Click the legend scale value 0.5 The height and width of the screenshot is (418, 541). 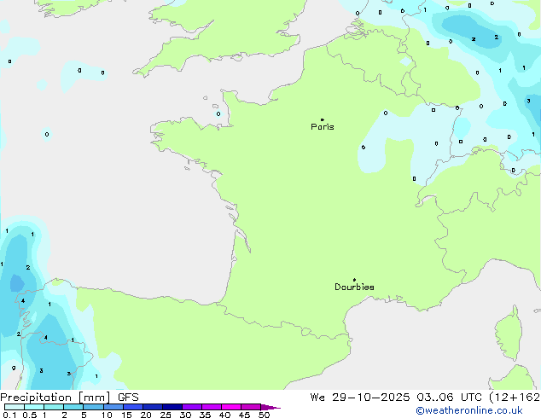pos(29,415)
